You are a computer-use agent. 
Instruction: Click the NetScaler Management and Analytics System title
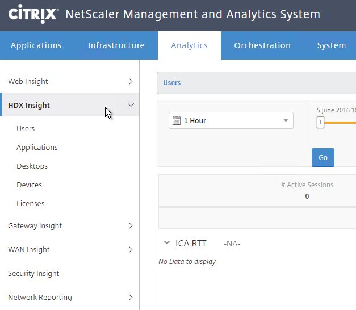tap(192, 14)
